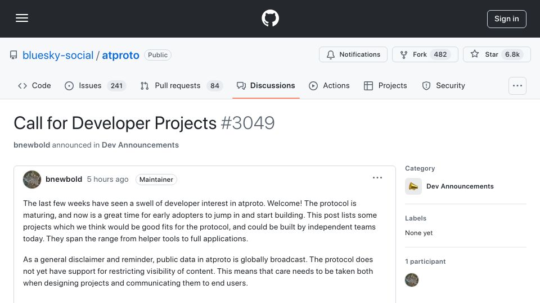Image resolution: width=540 pixels, height=303 pixels.
Task: Click the 241 issues counter
Action: pos(116,85)
